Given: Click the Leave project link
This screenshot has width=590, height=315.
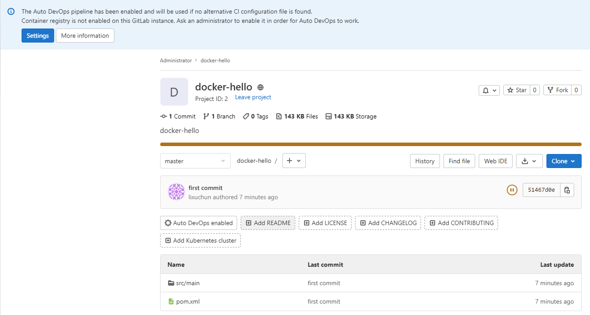Looking at the screenshot, I should pyautogui.click(x=253, y=97).
